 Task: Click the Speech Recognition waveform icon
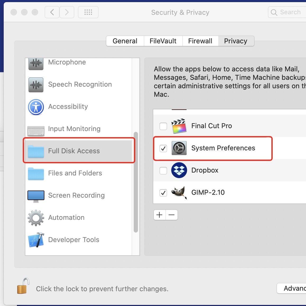click(36, 85)
